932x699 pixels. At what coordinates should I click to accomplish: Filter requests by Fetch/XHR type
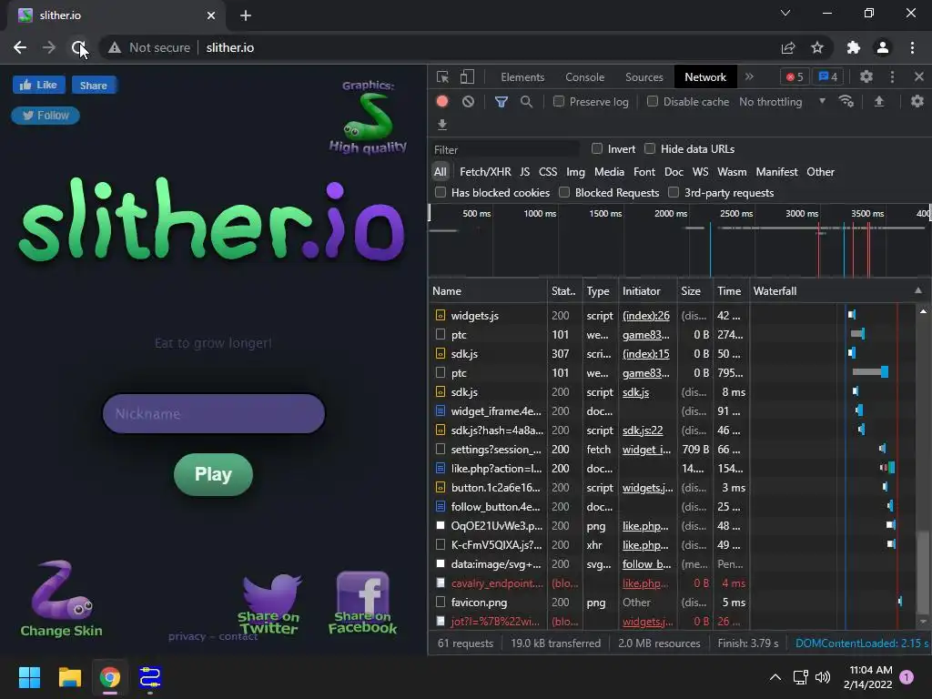[x=485, y=172]
